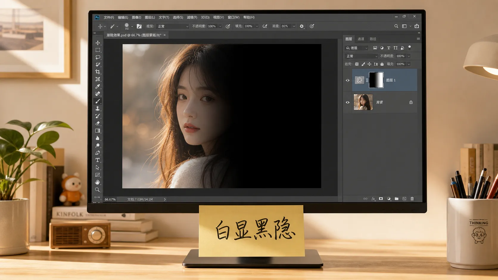Click the link layers icon
Image resolution: width=498 pixels, height=280 pixels.
pyautogui.click(x=365, y=199)
